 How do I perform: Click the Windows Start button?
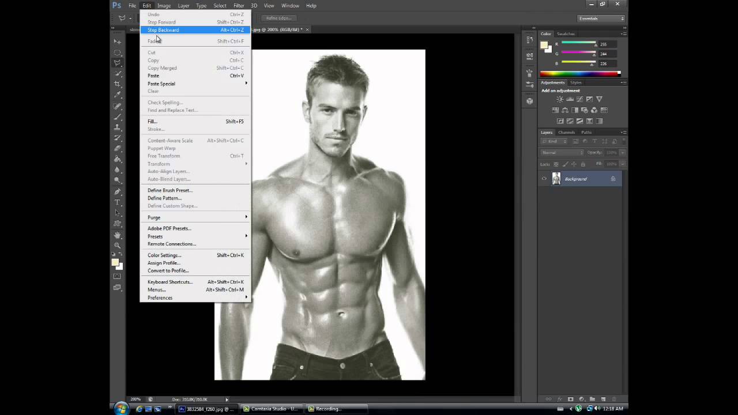tap(121, 409)
